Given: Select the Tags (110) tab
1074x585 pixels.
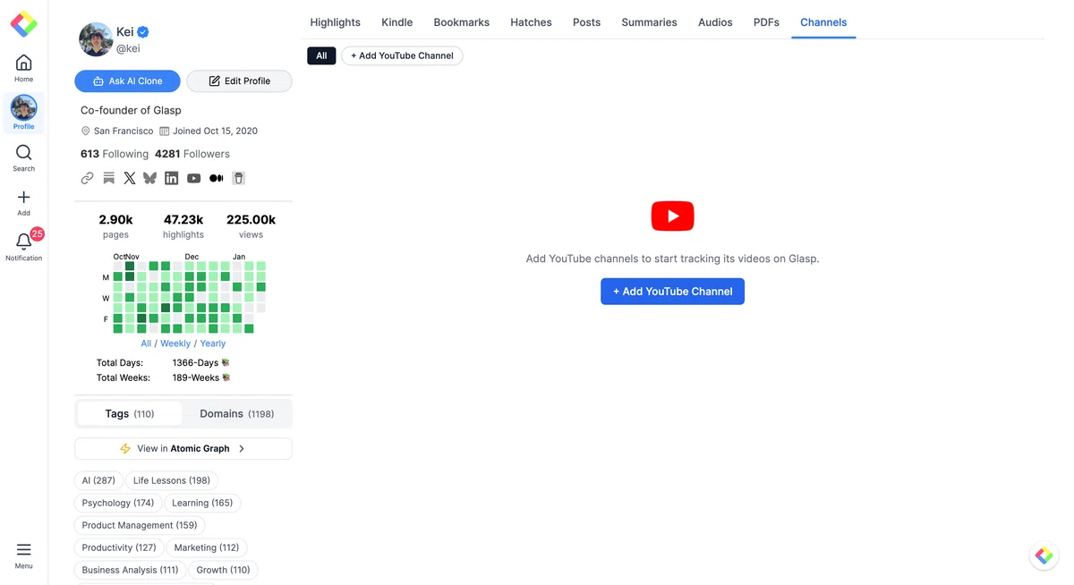Looking at the screenshot, I should (130, 413).
